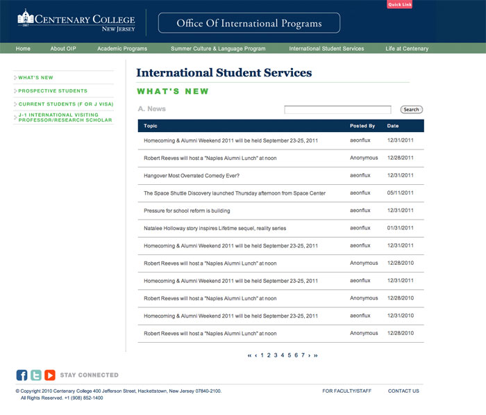Click the news search text field

click(x=337, y=110)
